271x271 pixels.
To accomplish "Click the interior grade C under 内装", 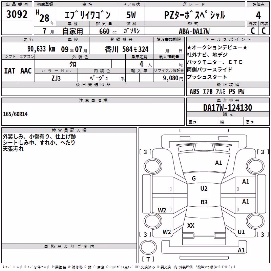I will click(264, 31).
